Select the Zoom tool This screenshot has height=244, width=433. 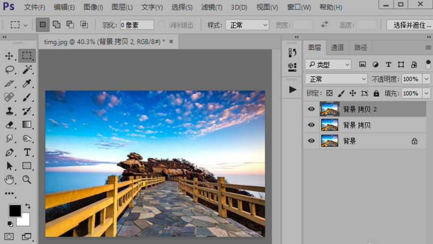point(27,180)
